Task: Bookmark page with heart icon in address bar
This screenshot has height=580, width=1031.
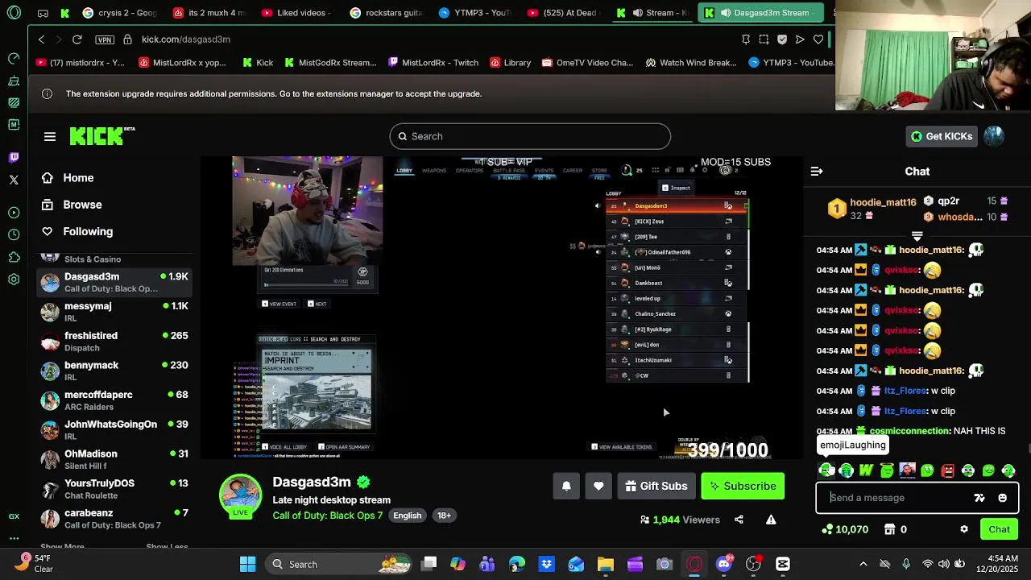Action: (x=818, y=39)
